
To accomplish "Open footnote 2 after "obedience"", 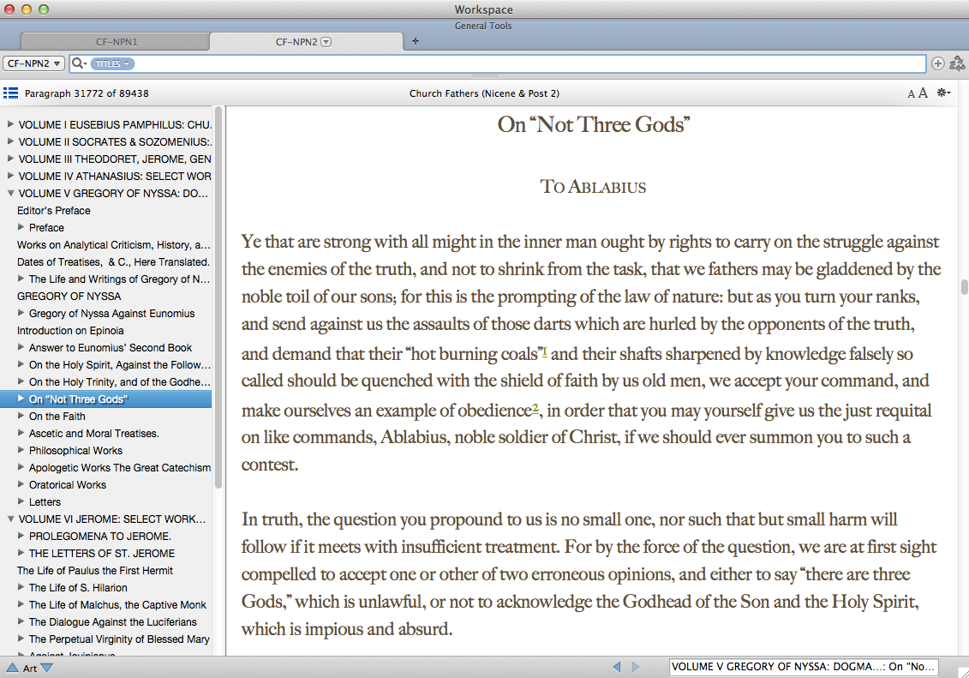I will (535, 408).
